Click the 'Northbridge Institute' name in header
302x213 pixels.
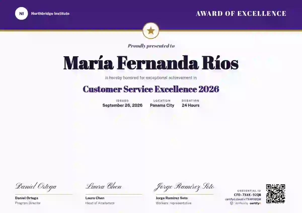pos(50,14)
